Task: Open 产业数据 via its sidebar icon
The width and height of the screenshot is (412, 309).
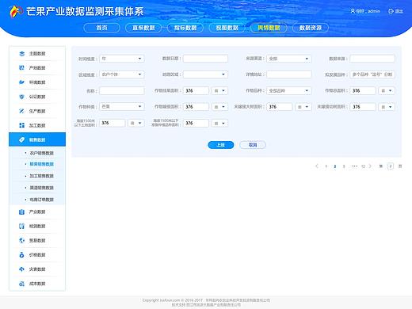Action: click(21, 212)
